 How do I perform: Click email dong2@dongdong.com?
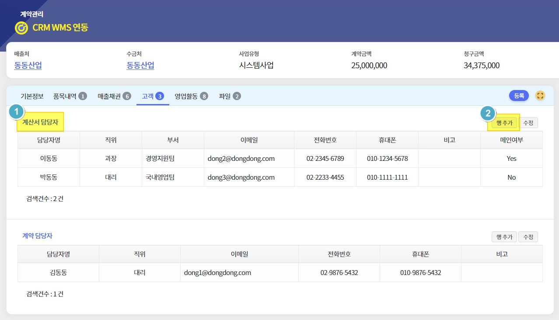click(x=241, y=158)
